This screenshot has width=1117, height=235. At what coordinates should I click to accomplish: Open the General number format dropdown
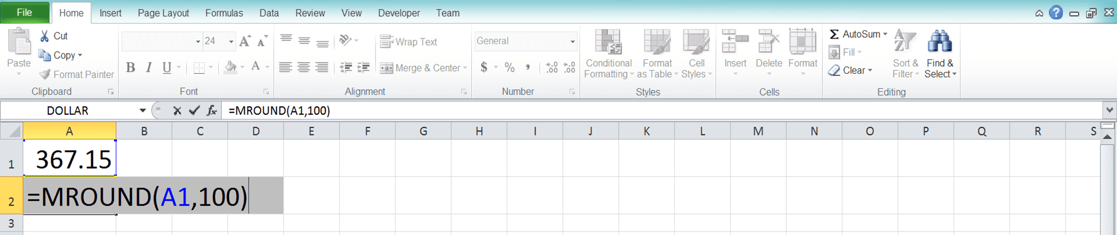pyautogui.click(x=572, y=41)
